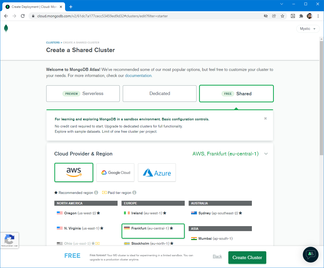This screenshot has width=324, height=268.
Task: Choose Google Cloud as provider
Action: (x=115, y=172)
